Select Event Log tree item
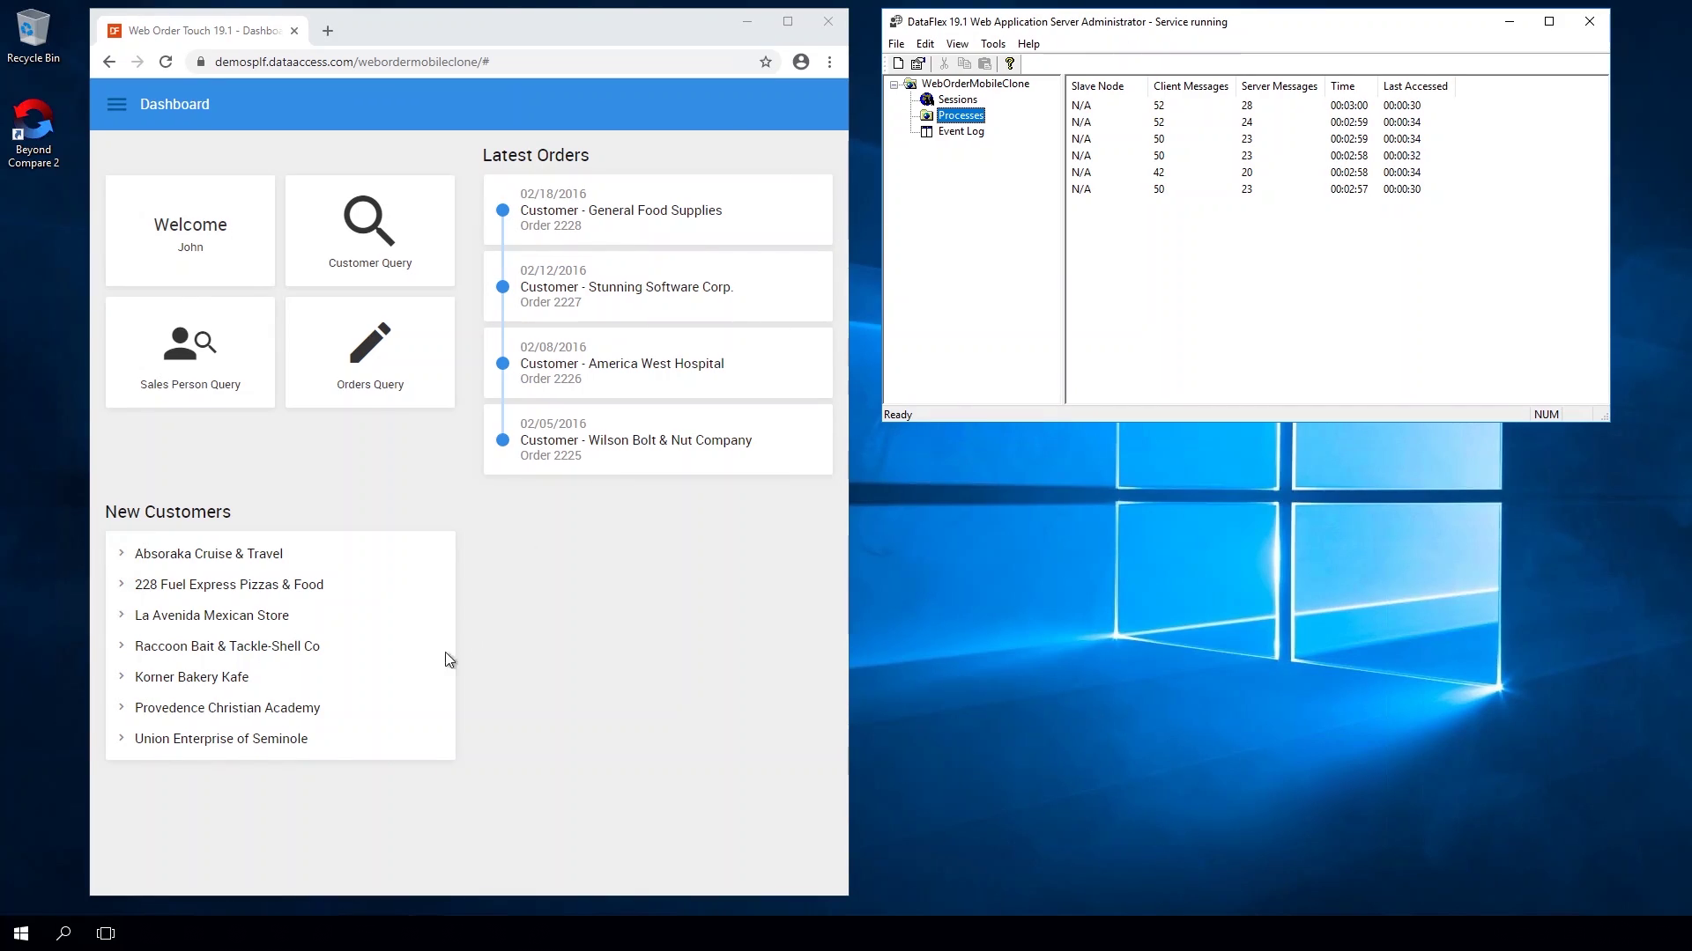 coord(961,131)
